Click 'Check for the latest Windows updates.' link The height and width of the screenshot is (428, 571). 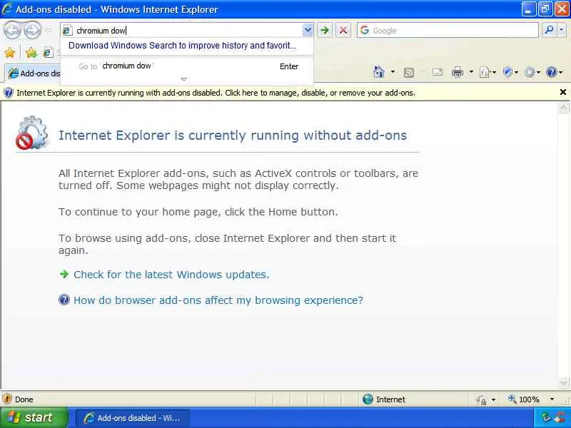click(171, 275)
